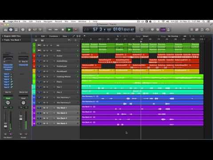Click the Rewind transport button
The width and height of the screenshot is (213, 160).
coord(50,30)
